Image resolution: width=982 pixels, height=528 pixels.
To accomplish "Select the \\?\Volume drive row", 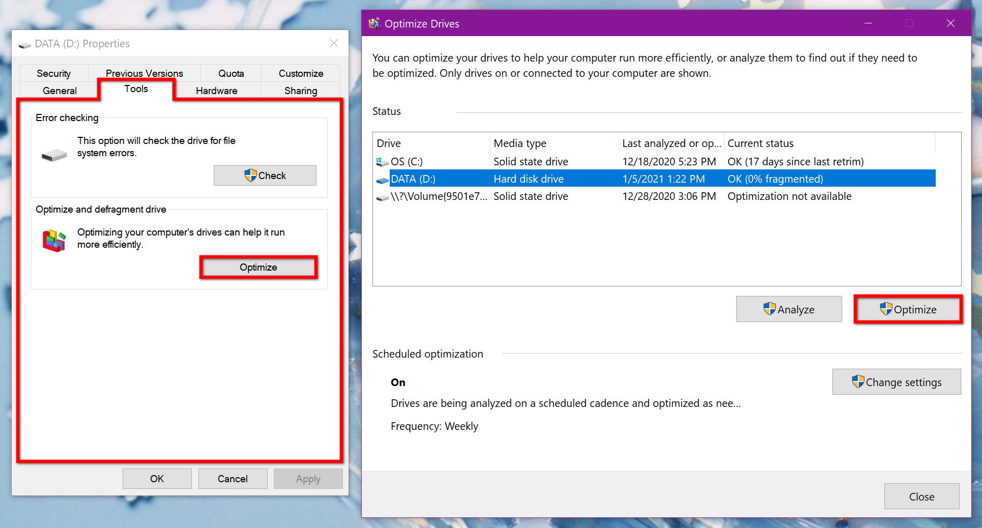I will 560,197.
